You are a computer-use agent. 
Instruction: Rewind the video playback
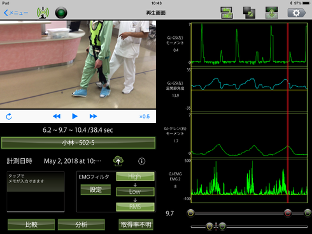pos(57,116)
